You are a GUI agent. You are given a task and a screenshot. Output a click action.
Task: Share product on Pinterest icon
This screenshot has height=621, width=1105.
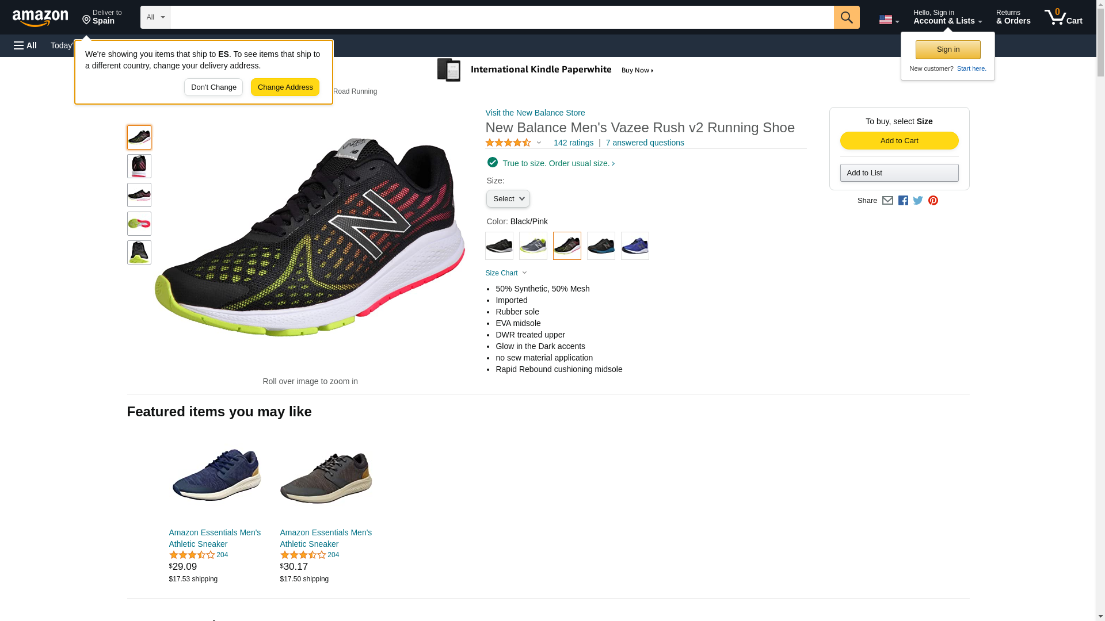tap(933, 201)
